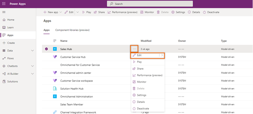Expand the Chatbots section in sidebar

[x=32, y=66]
